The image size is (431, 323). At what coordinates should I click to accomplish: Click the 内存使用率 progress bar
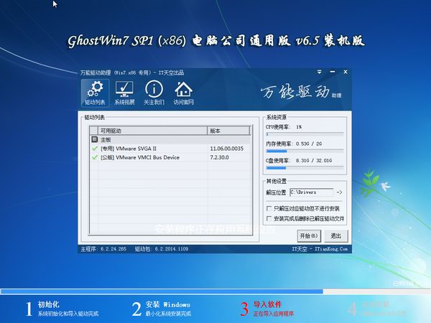pos(305,151)
